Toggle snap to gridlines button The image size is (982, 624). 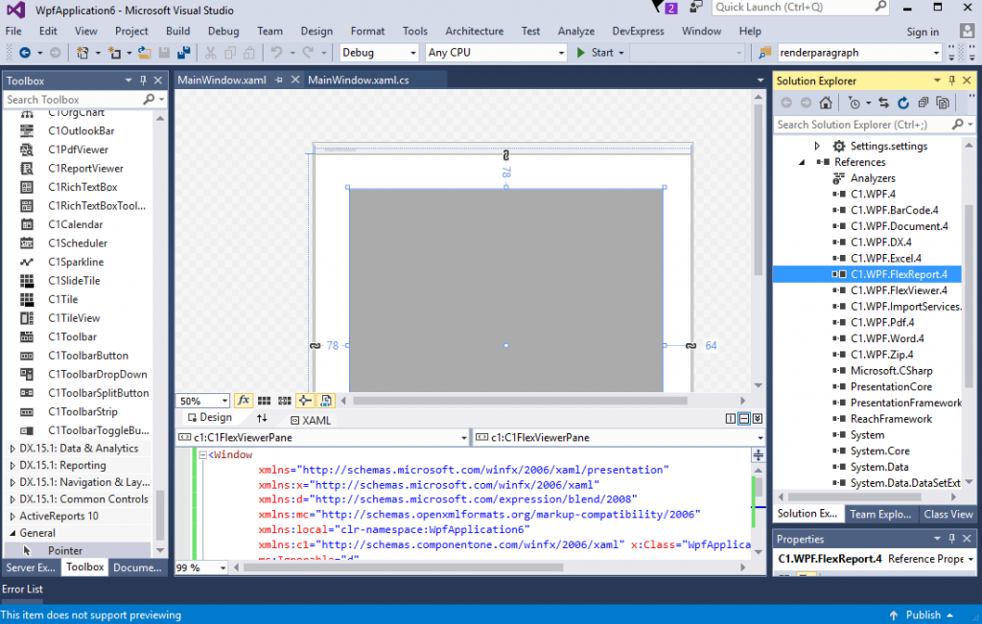tap(284, 401)
